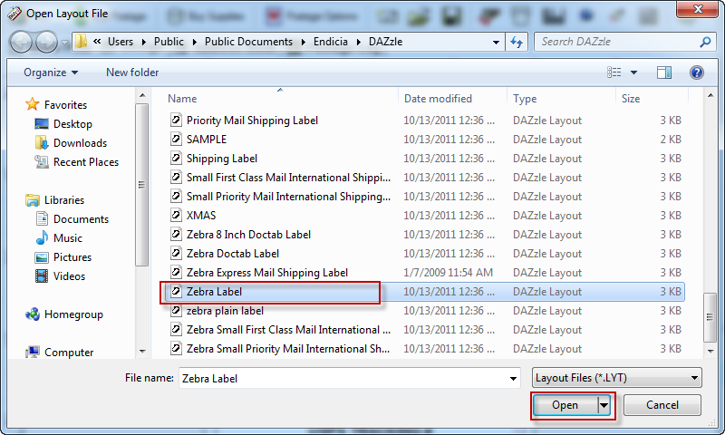Click the Forward navigation arrow button
The width and height of the screenshot is (725, 435).
[x=47, y=42]
